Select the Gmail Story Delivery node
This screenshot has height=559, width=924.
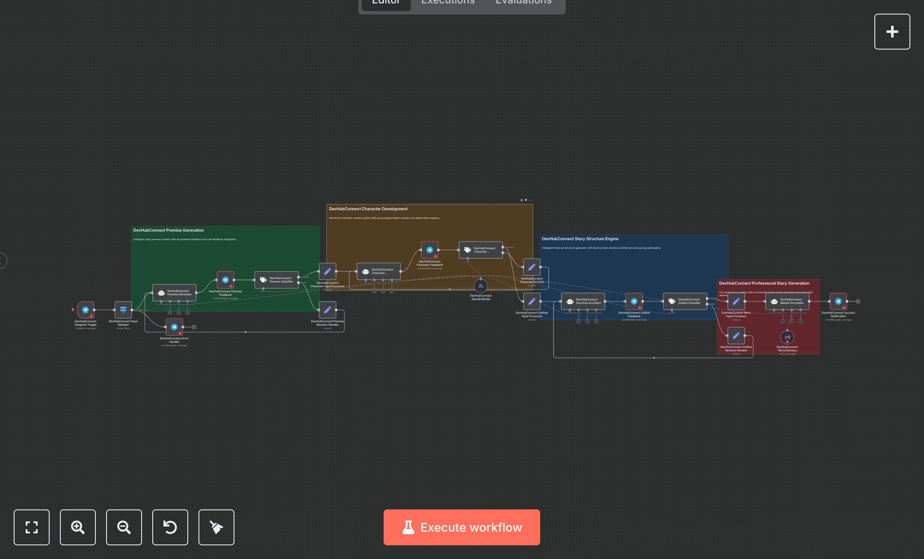(x=787, y=338)
